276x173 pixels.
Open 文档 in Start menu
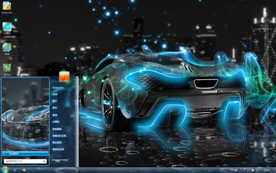pyautogui.click(x=55, y=94)
